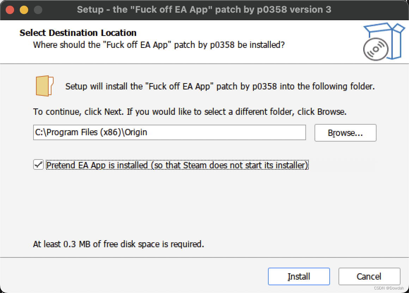The width and height of the screenshot is (409, 293).
Task: Open the Browse... folder picker
Action: [345, 133]
